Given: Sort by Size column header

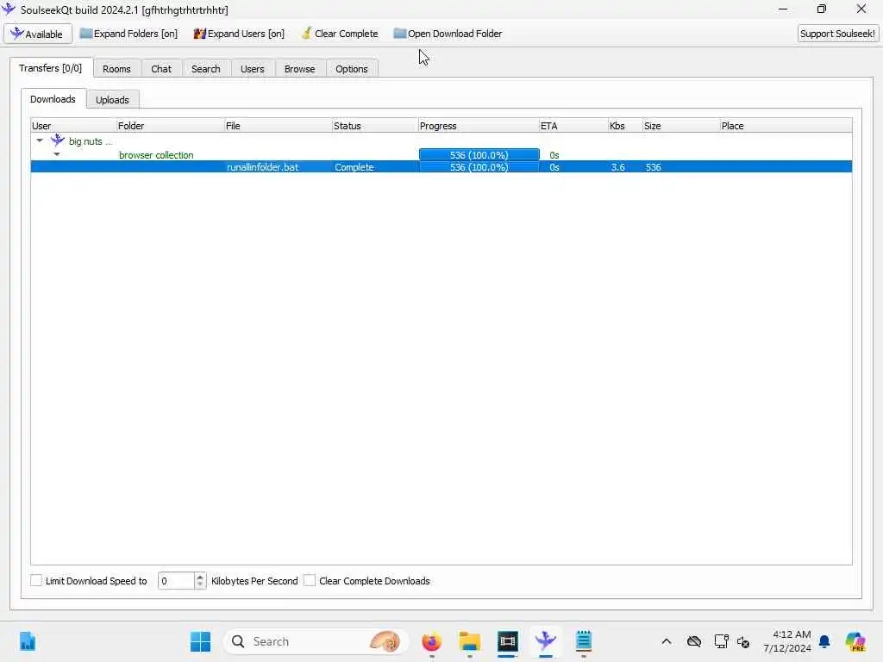Looking at the screenshot, I should 681,126.
